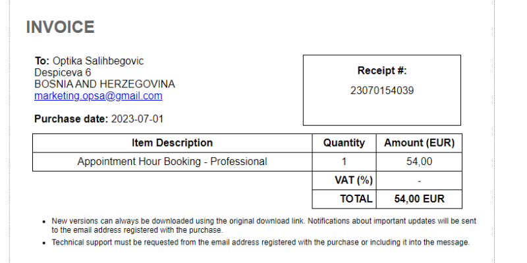Click the TOTAL label cell
The width and height of the screenshot is (527, 263).
click(x=344, y=199)
